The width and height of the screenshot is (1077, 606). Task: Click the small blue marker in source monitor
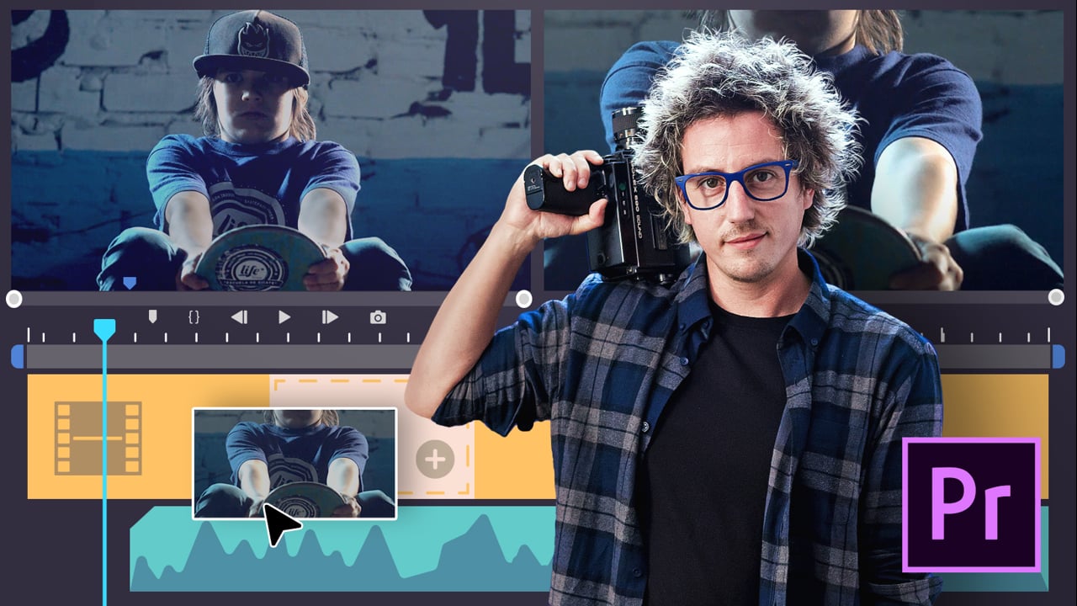(x=129, y=284)
